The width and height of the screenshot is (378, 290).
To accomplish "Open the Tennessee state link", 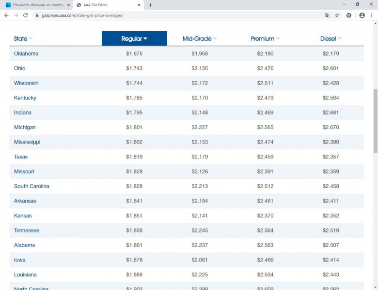I will [27, 231].
